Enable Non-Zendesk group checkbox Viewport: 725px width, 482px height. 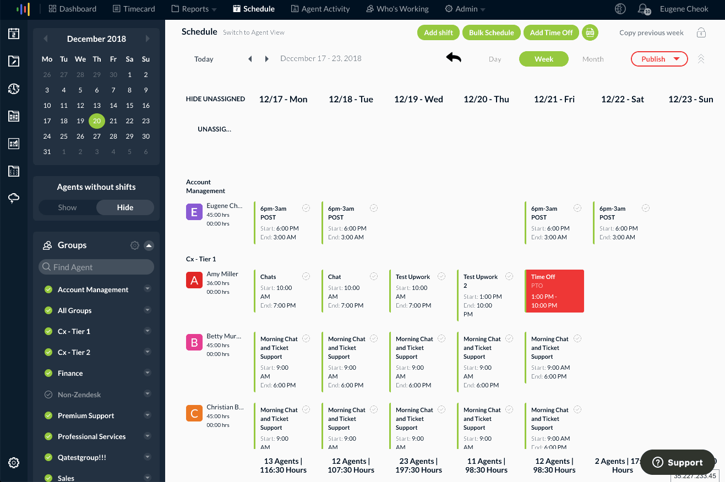tap(48, 395)
